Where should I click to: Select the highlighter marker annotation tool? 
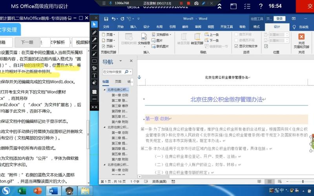(x=94, y=40)
